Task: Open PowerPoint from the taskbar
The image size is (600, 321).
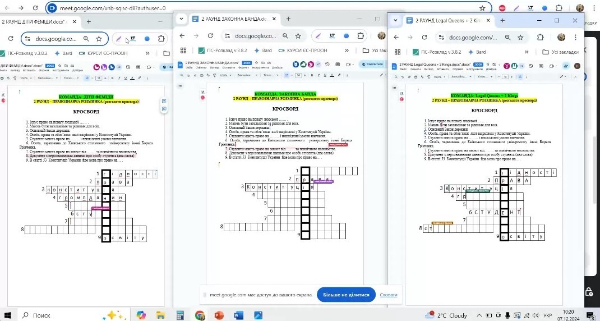Action: click(219, 315)
